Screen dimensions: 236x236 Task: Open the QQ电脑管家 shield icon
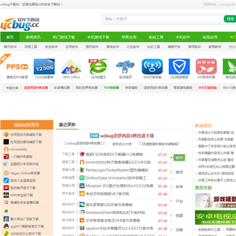[x=179, y=66]
